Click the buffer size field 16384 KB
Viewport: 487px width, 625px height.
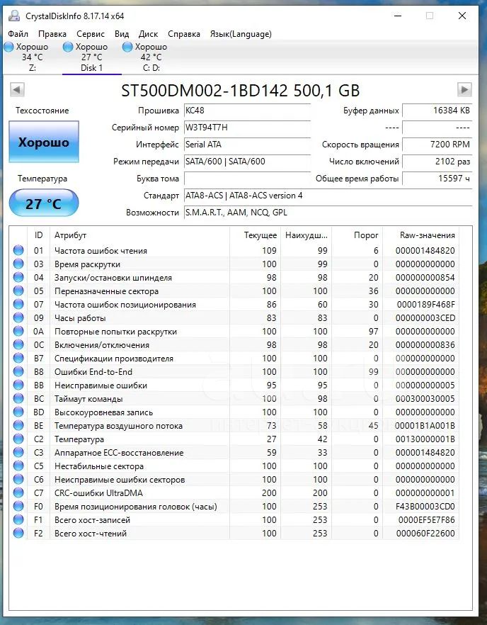(437, 111)
